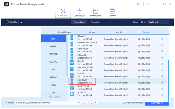Select the HTC device brand
This screenshot has width=175, height=109.
(x=53, y=93)
